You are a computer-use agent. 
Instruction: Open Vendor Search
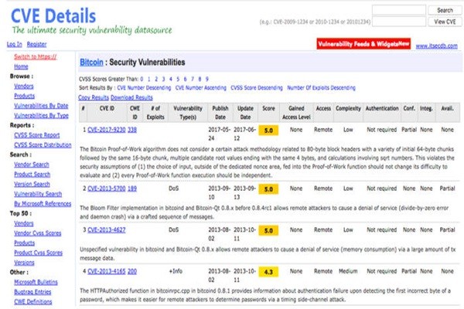(x=32, y=165)
